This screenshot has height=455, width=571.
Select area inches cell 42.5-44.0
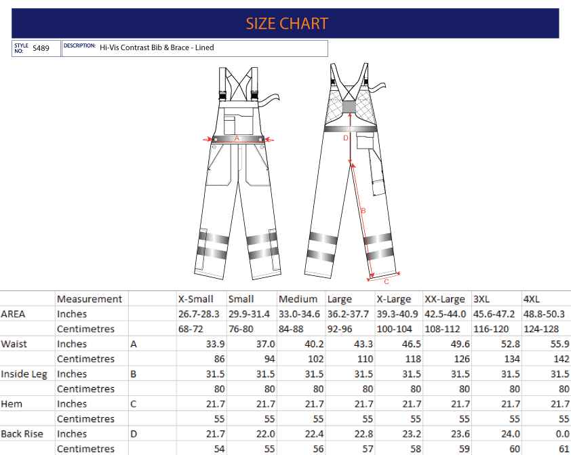pyautogui.click(x=447, y=314)
